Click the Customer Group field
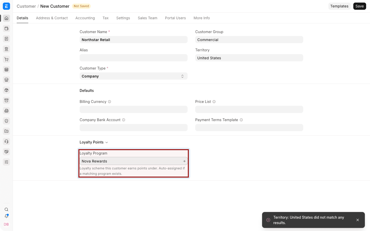 coord(249,40)
